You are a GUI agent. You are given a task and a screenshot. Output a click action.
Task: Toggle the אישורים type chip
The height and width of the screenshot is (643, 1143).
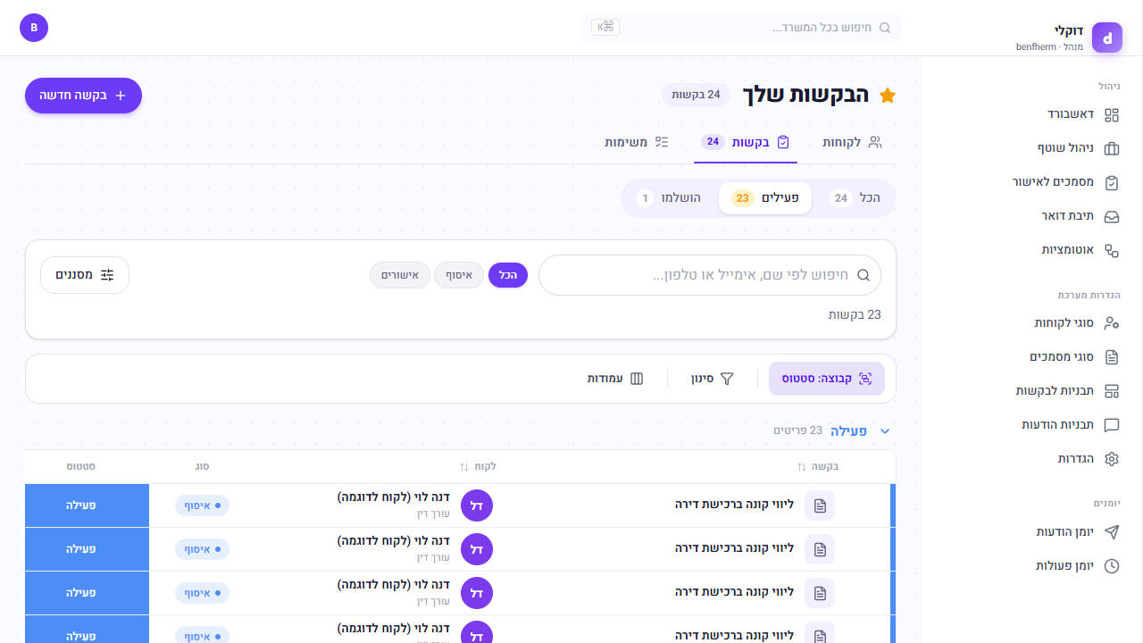click(400, 275)
